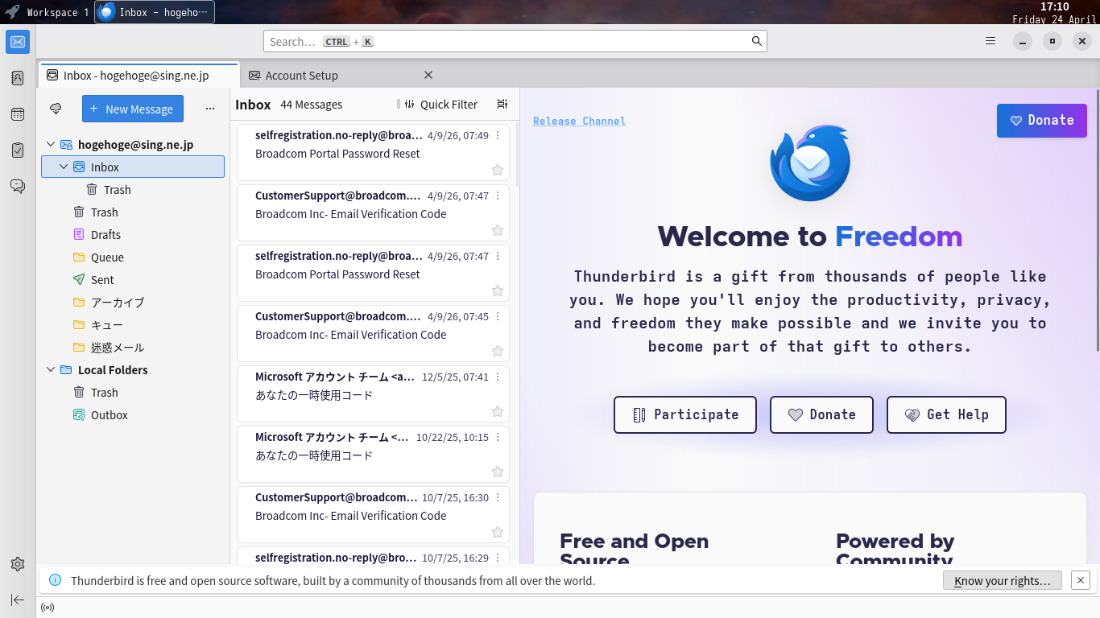The image size is (1100, 618).
Task: Open message list display options icon
Action: click(502, 105)
